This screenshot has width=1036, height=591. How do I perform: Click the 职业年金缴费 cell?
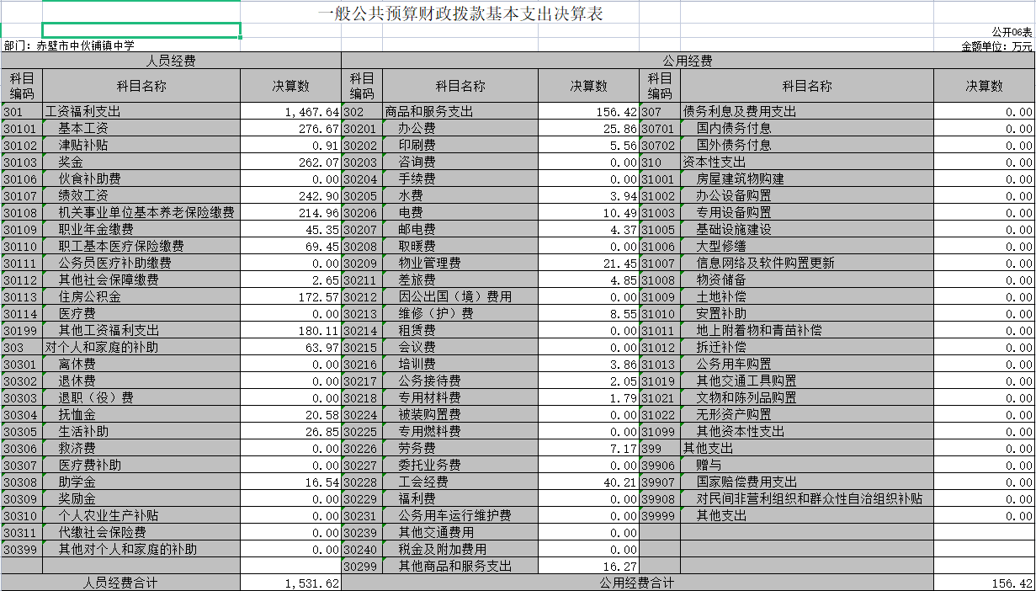coord(141,229)
